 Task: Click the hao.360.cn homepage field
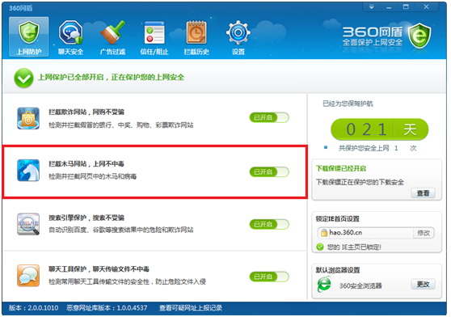tap(365, 233)
